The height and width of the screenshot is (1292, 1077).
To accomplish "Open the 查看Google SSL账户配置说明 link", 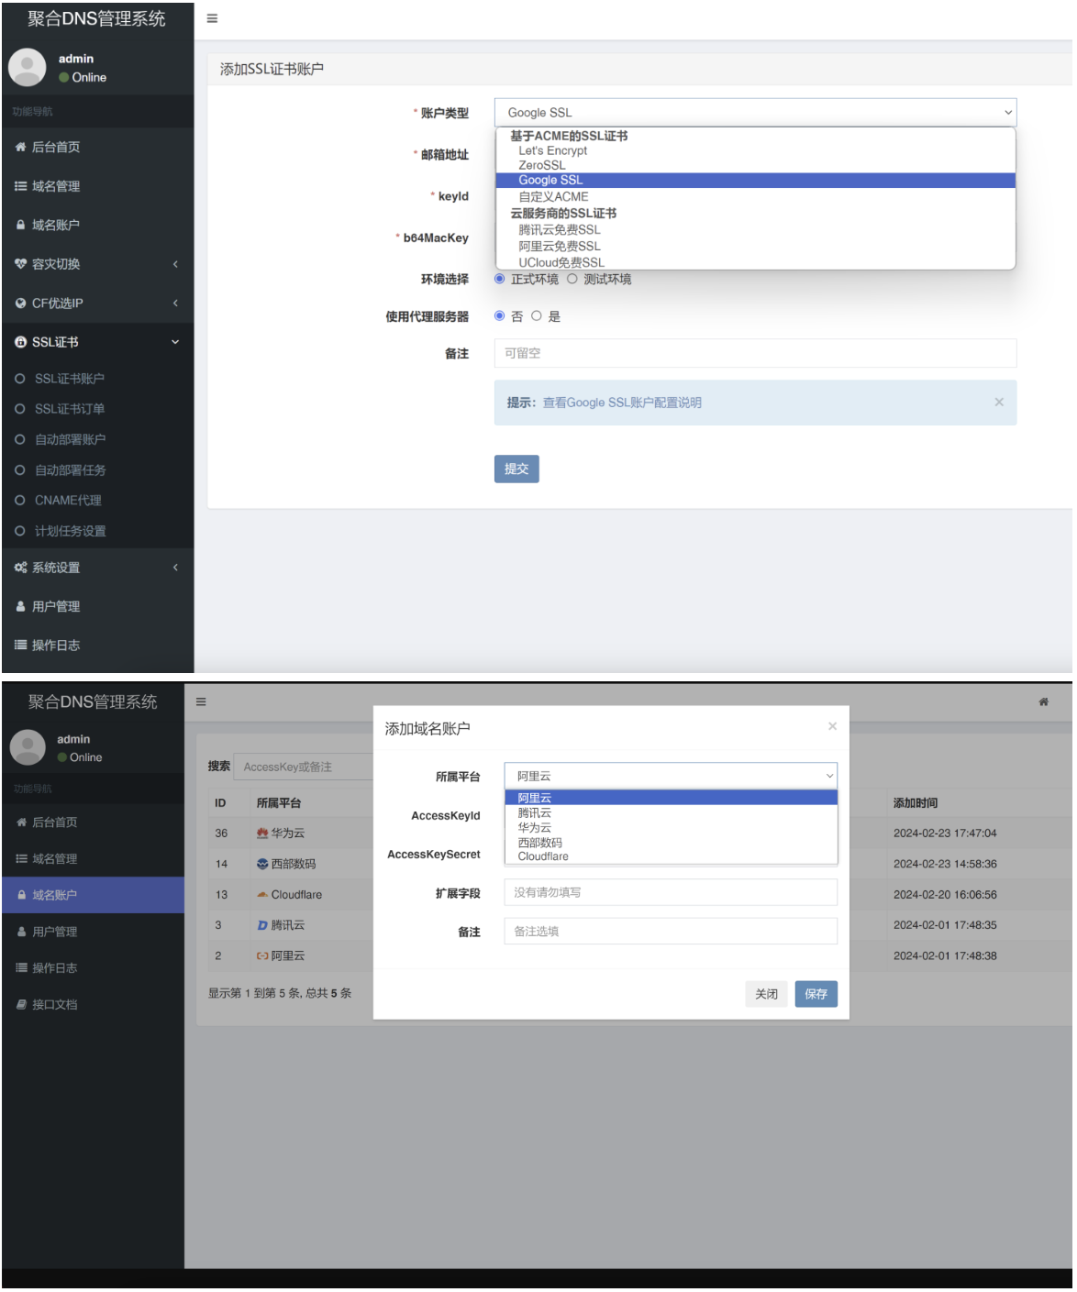I will point(622,403).
